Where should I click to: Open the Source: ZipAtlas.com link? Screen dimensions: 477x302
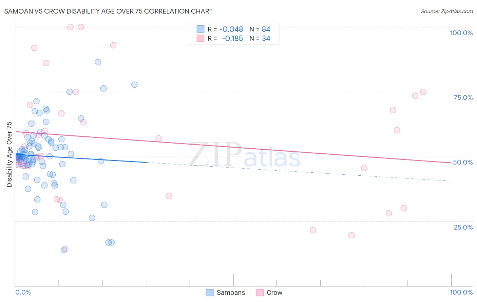pos(447,11)
